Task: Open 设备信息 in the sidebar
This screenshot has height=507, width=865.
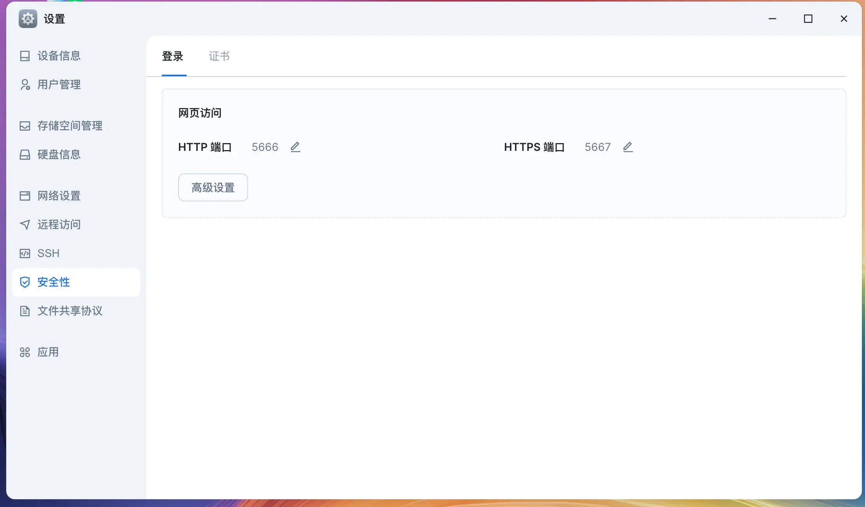Action: [x=76, y=56]
